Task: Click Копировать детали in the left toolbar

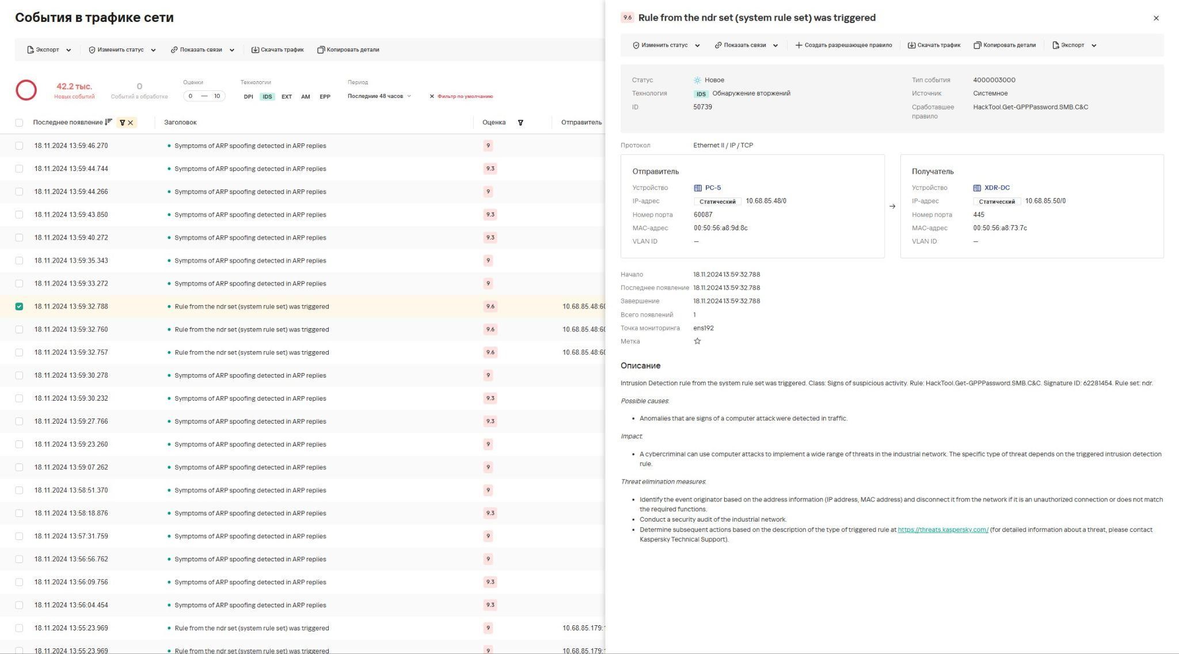Action: click(348, 50)
